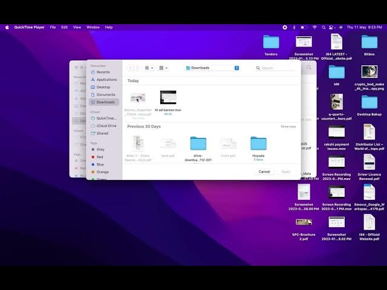Click search icon in background window
Screen dimensions: 387x290
pyautogui.click(x=309, y=67)
